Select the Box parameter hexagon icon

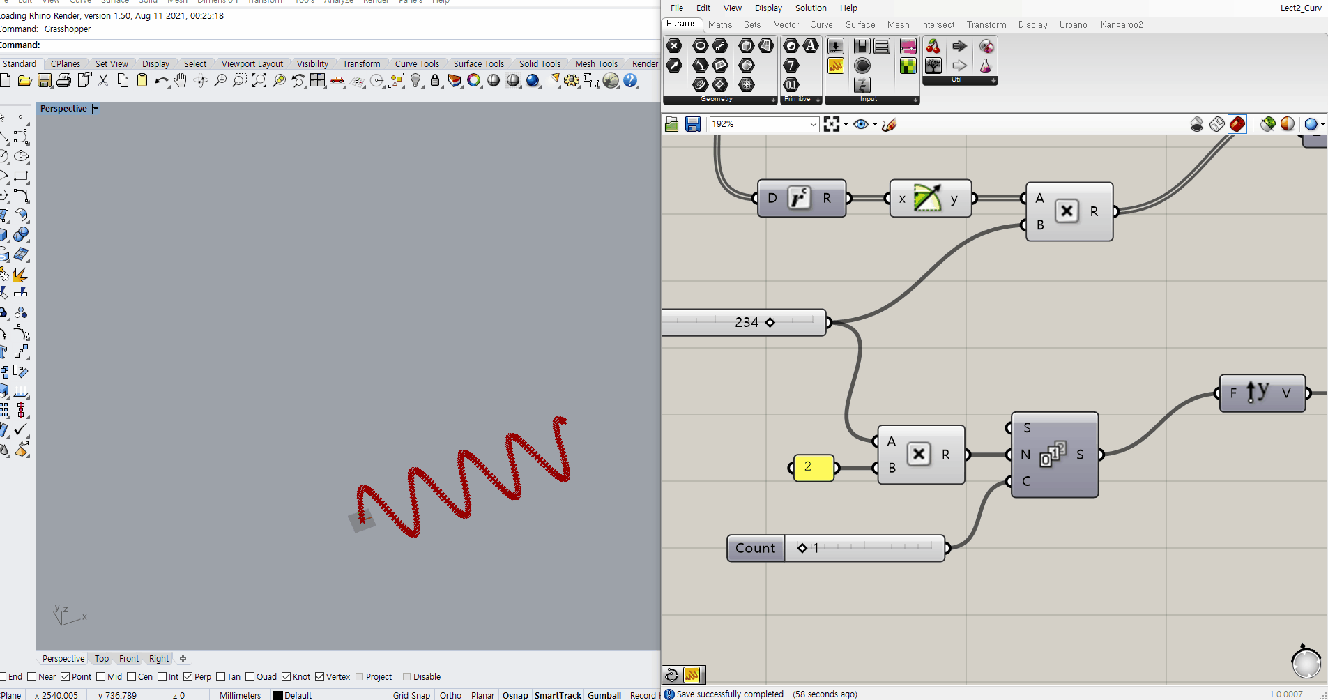click(x=747, y=46)
